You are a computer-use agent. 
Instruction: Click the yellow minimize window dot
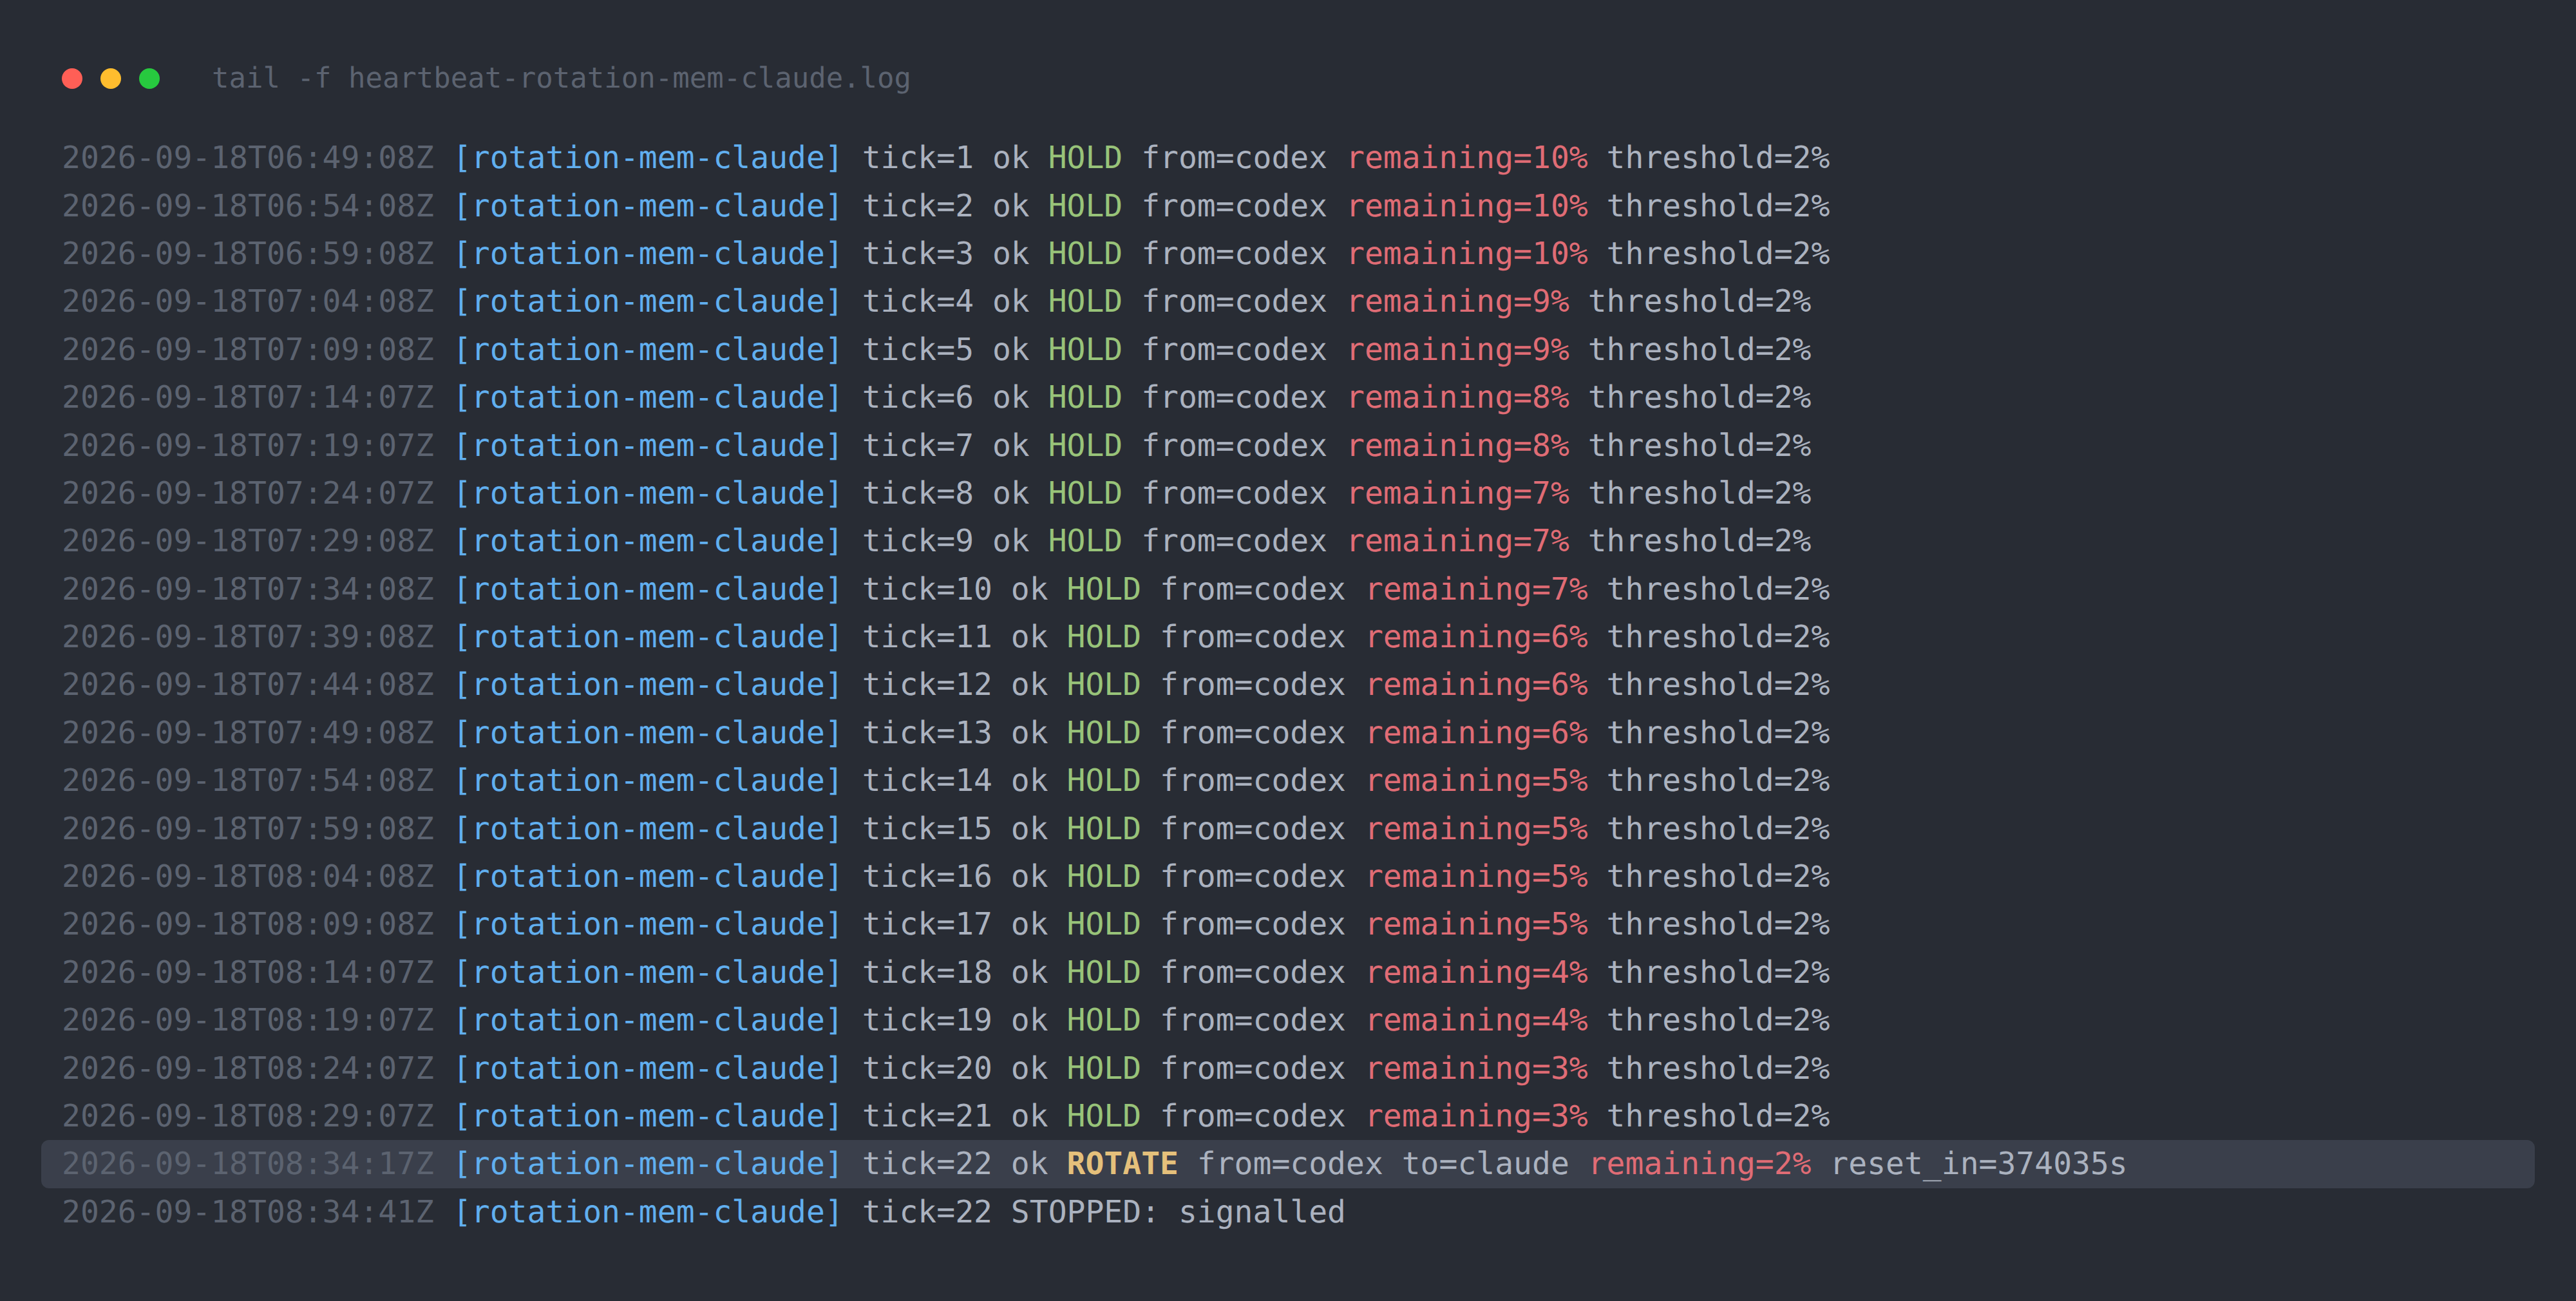pos(111,79)
